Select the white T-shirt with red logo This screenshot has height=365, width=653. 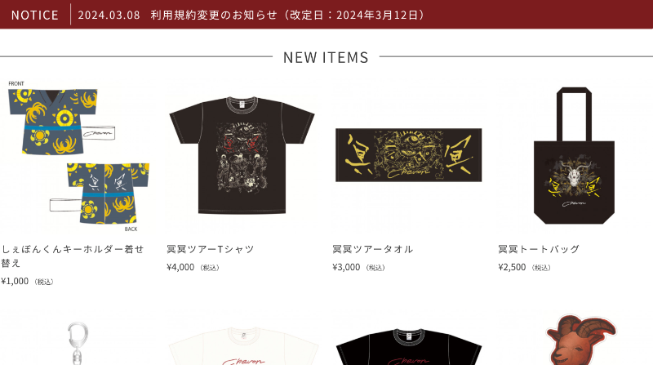[243, 346]
